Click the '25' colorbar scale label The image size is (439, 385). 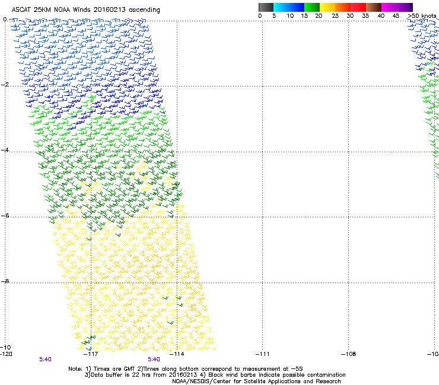pos(335,16)
